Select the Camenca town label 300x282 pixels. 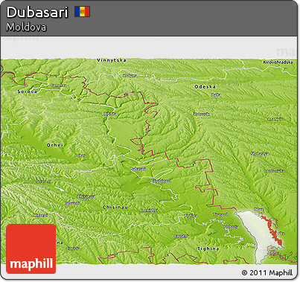pyautogui.click(x=59, y=86)
